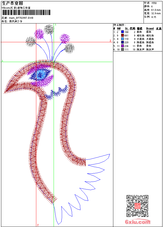
Task: Click the sky blue swatch for thread 110
Action: 122,39
